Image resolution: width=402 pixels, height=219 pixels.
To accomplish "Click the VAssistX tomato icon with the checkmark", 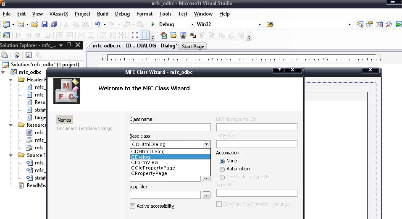I will tap(164, 35).
